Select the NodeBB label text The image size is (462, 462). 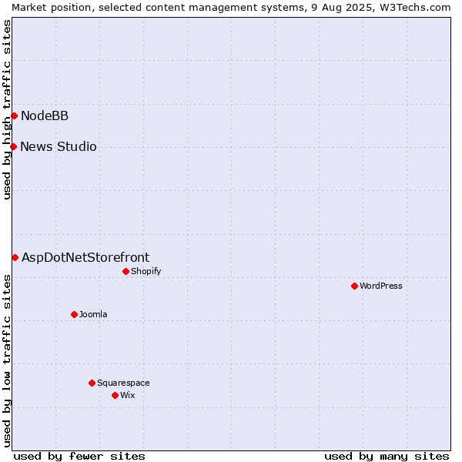[x=45, y=115]
